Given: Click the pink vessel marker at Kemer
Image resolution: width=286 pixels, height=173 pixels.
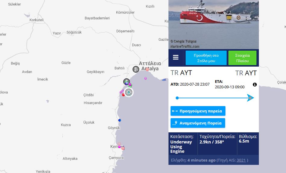Looking at the screenshot, I should click(x=119, y=146).
